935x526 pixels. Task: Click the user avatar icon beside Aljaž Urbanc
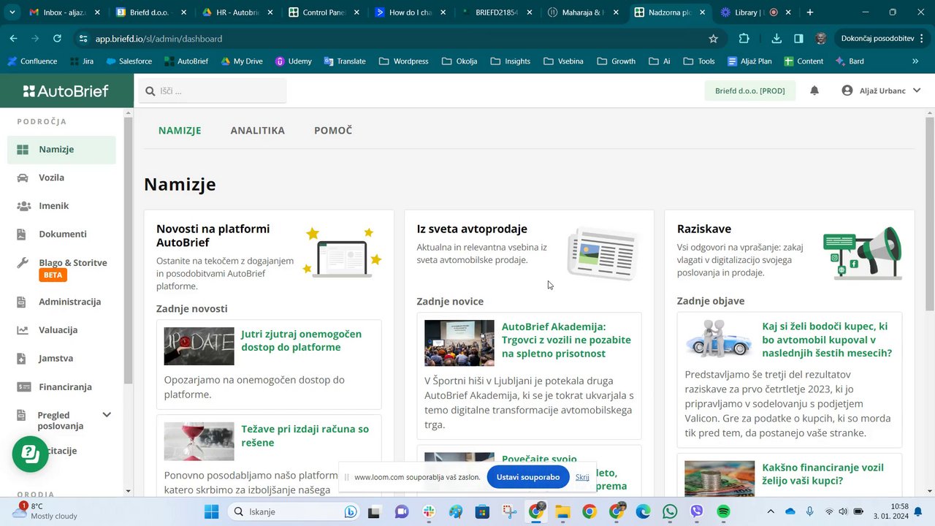(x=847, y=91)
